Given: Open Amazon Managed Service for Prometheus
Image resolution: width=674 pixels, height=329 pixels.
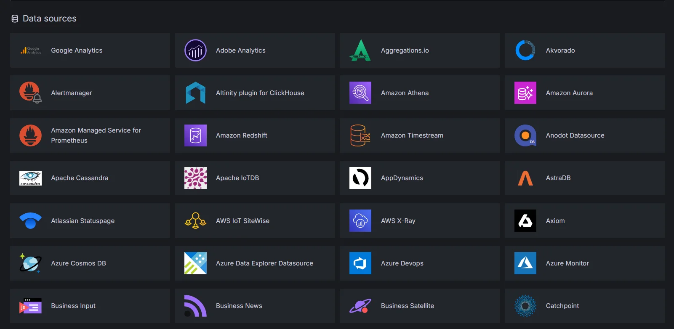Looking at the screenshot, I should click(96, 135).
